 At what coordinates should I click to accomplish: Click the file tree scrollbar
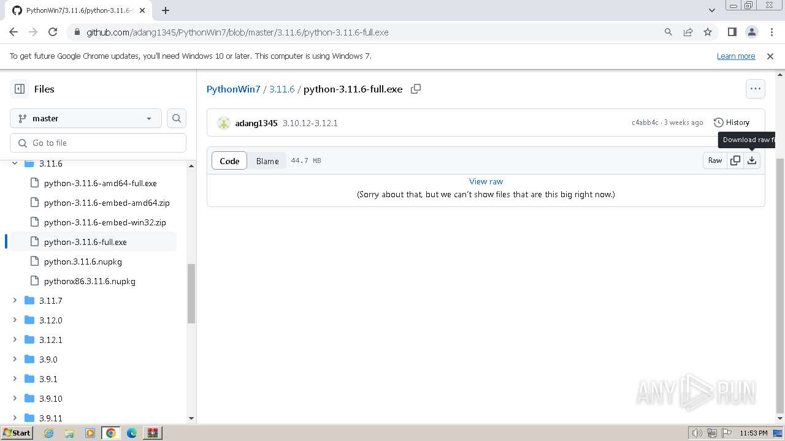(x=191, y=294)
